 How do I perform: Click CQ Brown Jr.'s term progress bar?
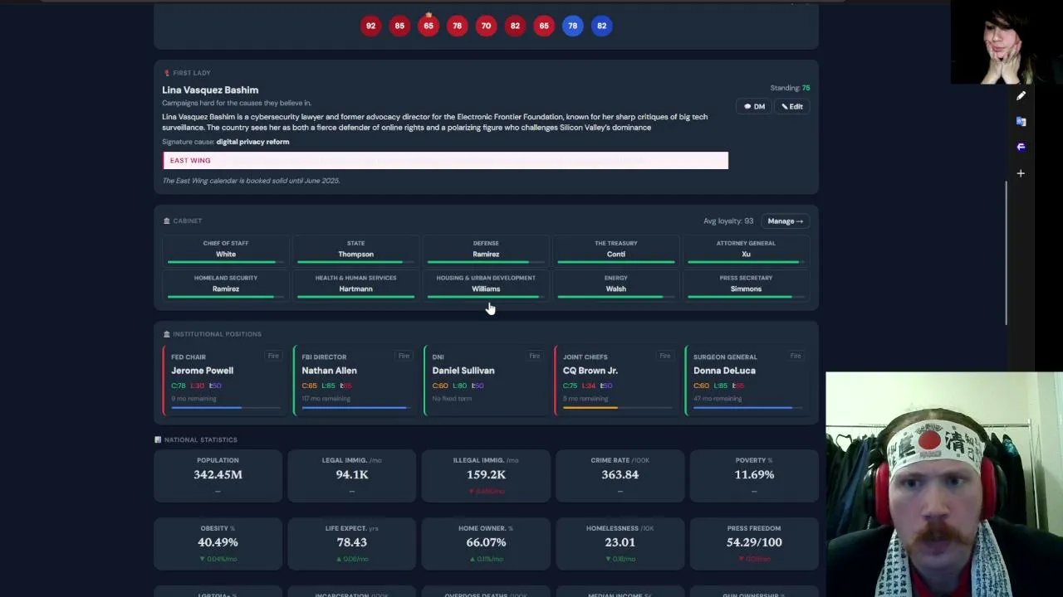click(618, 407)
